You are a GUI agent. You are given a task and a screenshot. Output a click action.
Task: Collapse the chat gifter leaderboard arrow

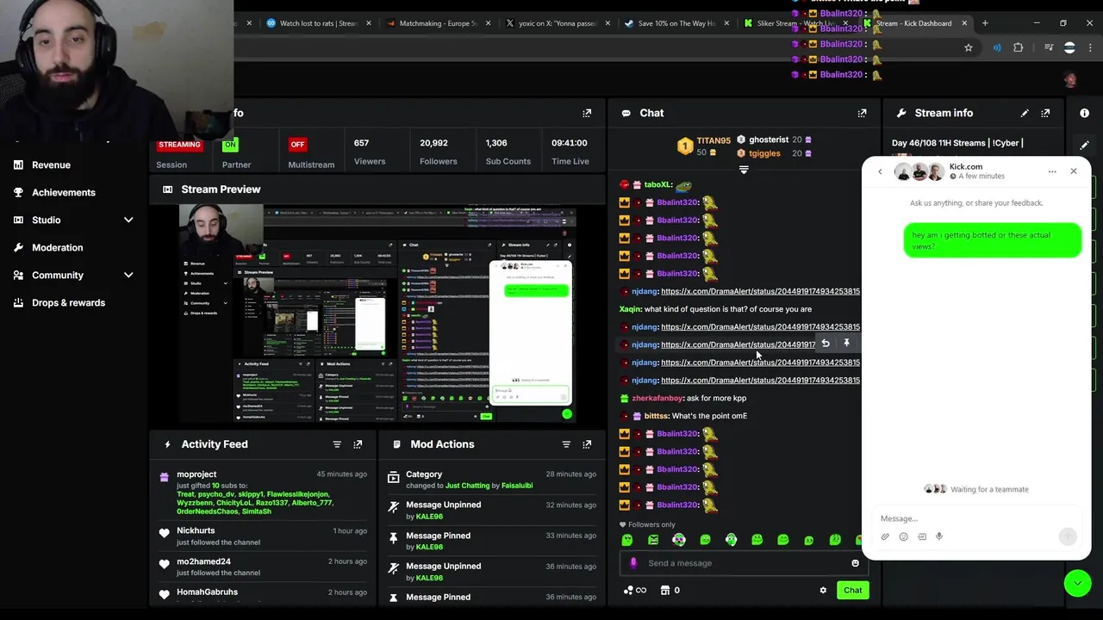[x=744, y=170]
